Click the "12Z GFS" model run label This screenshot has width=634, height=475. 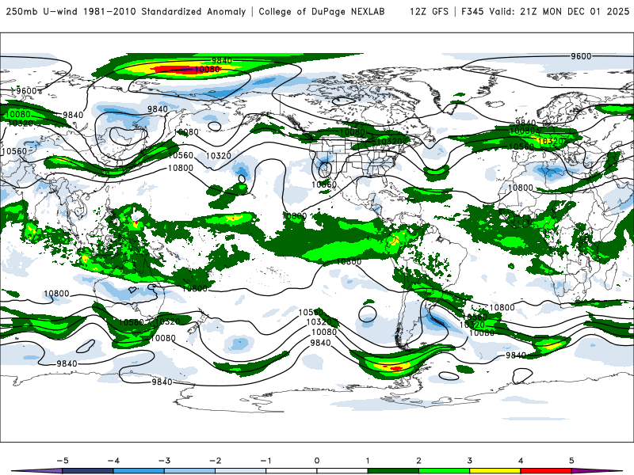pyautogui.click(x=429, y=12)
